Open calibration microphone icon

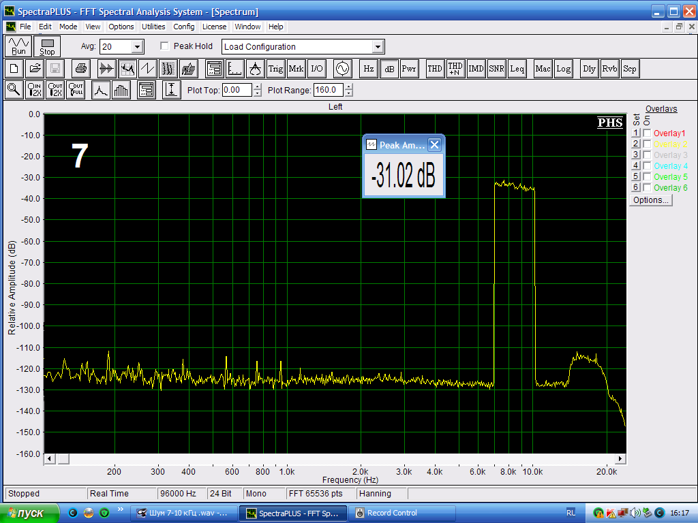tap(256, 69)
